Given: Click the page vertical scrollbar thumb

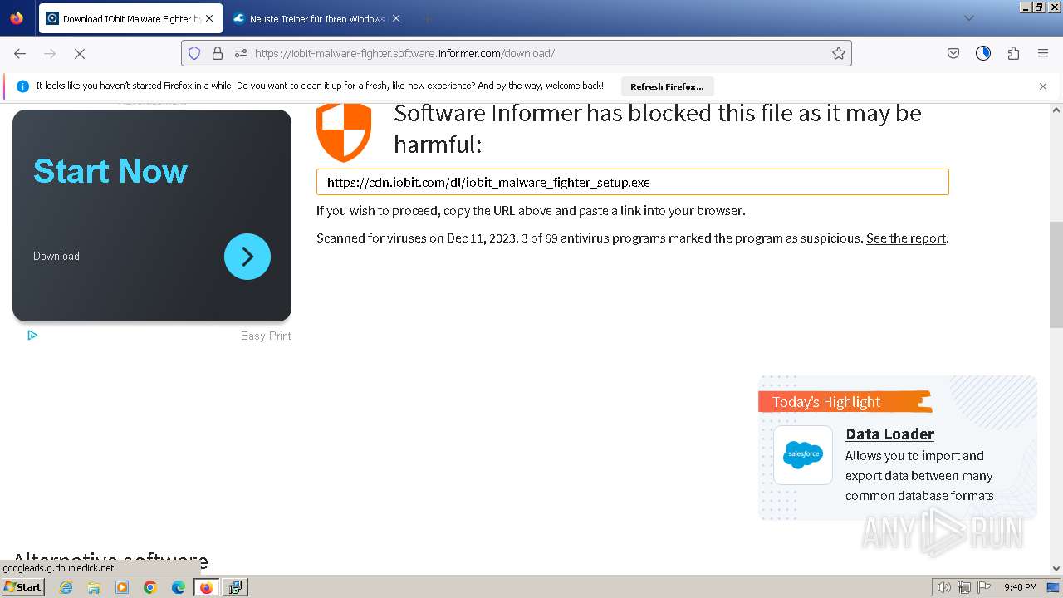Looking at the screenshot, I should pos(1056,275).
